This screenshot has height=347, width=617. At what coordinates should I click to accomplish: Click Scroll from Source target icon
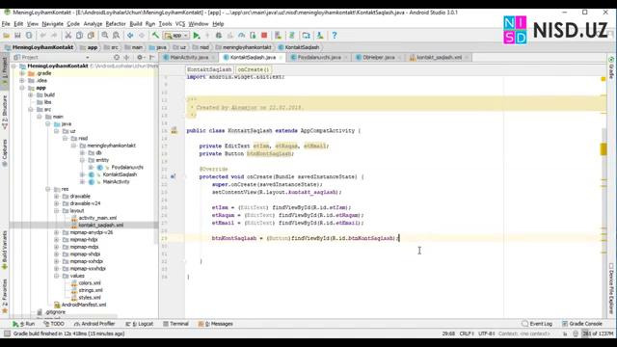tap(117, 58)
